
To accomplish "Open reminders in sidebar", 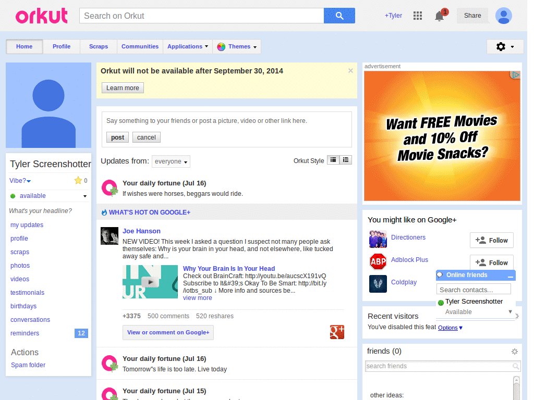I will coord(25,333).
